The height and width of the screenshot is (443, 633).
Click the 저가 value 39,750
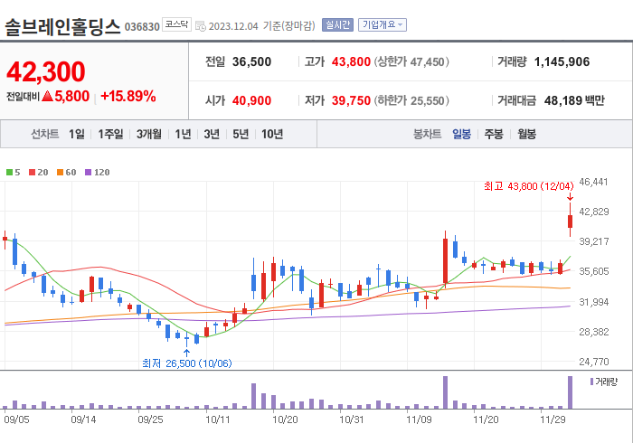tap(351, 100)
